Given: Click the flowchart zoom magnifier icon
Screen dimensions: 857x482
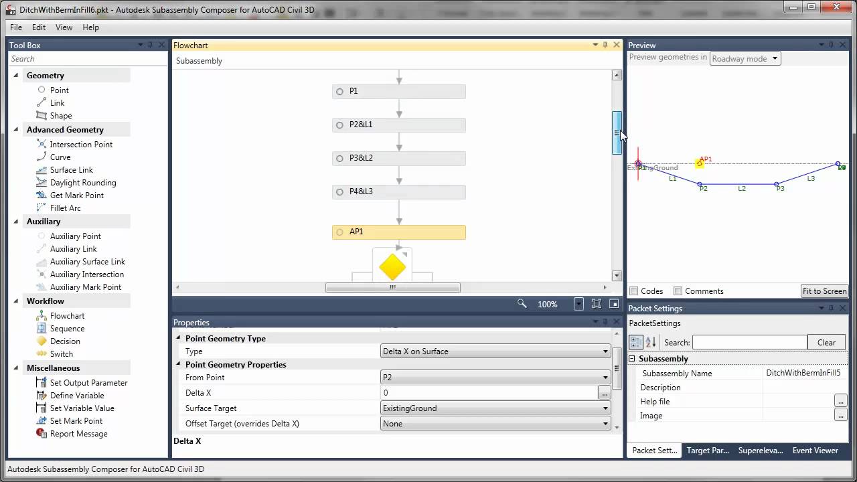Looking at the screenshot, I should tap(522, 304).
